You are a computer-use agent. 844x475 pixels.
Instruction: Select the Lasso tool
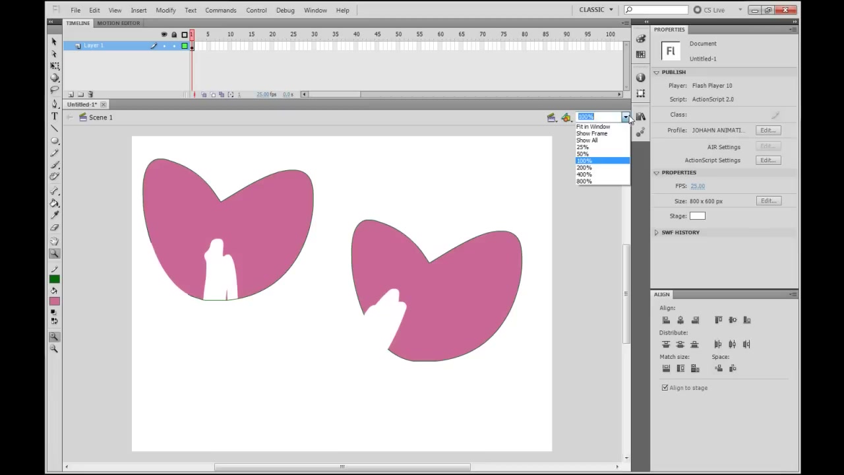54,89
